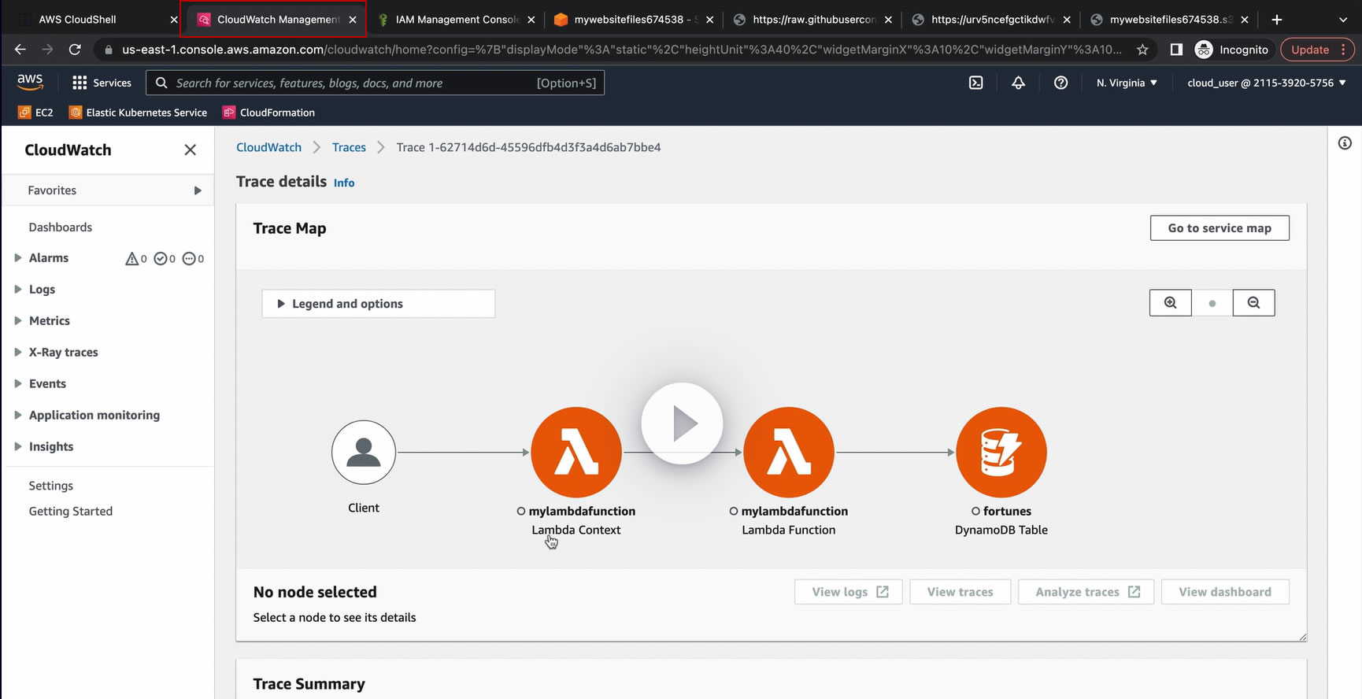The image size is (1362, 699).
Task: Open Getting Started in the sidebar
Action: tap(71, 511)
